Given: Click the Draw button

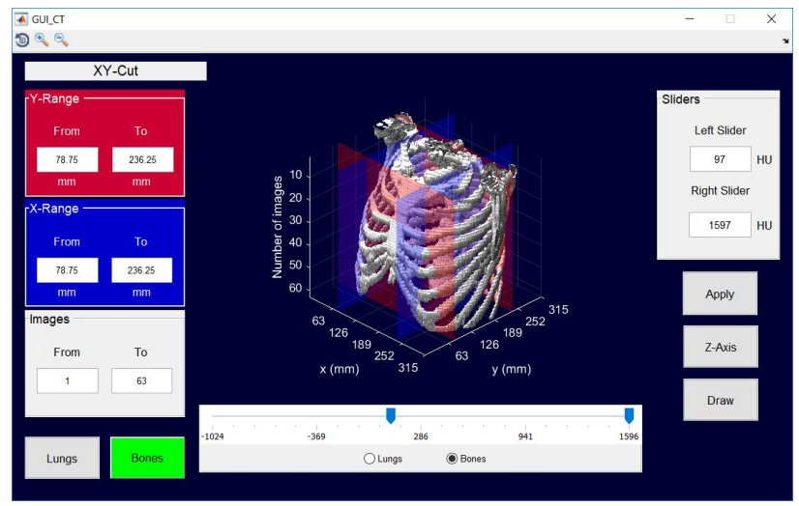Looking at the screenshot, I should (x=720, y=400).
